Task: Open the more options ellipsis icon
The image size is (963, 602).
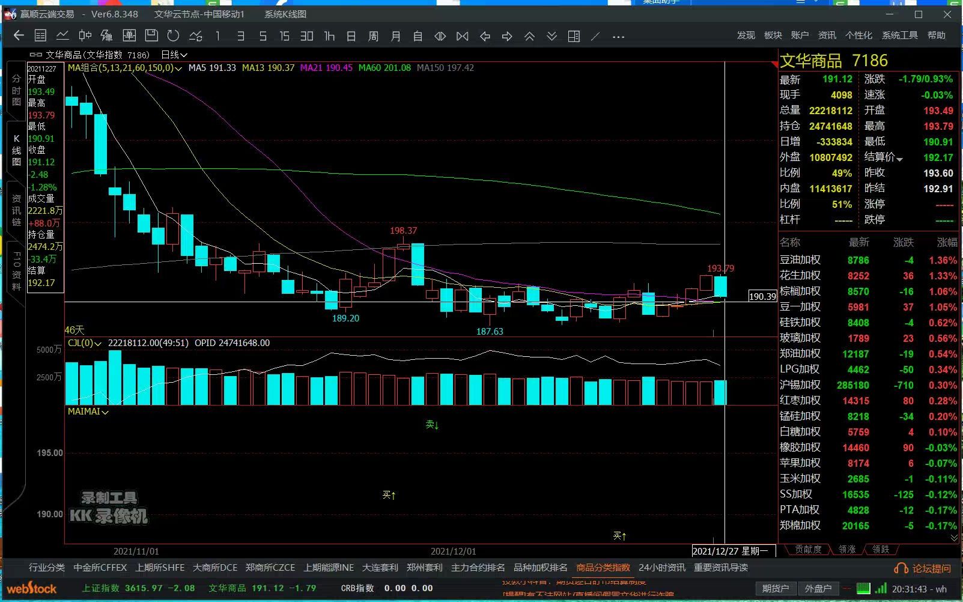Action: (618, 36)
